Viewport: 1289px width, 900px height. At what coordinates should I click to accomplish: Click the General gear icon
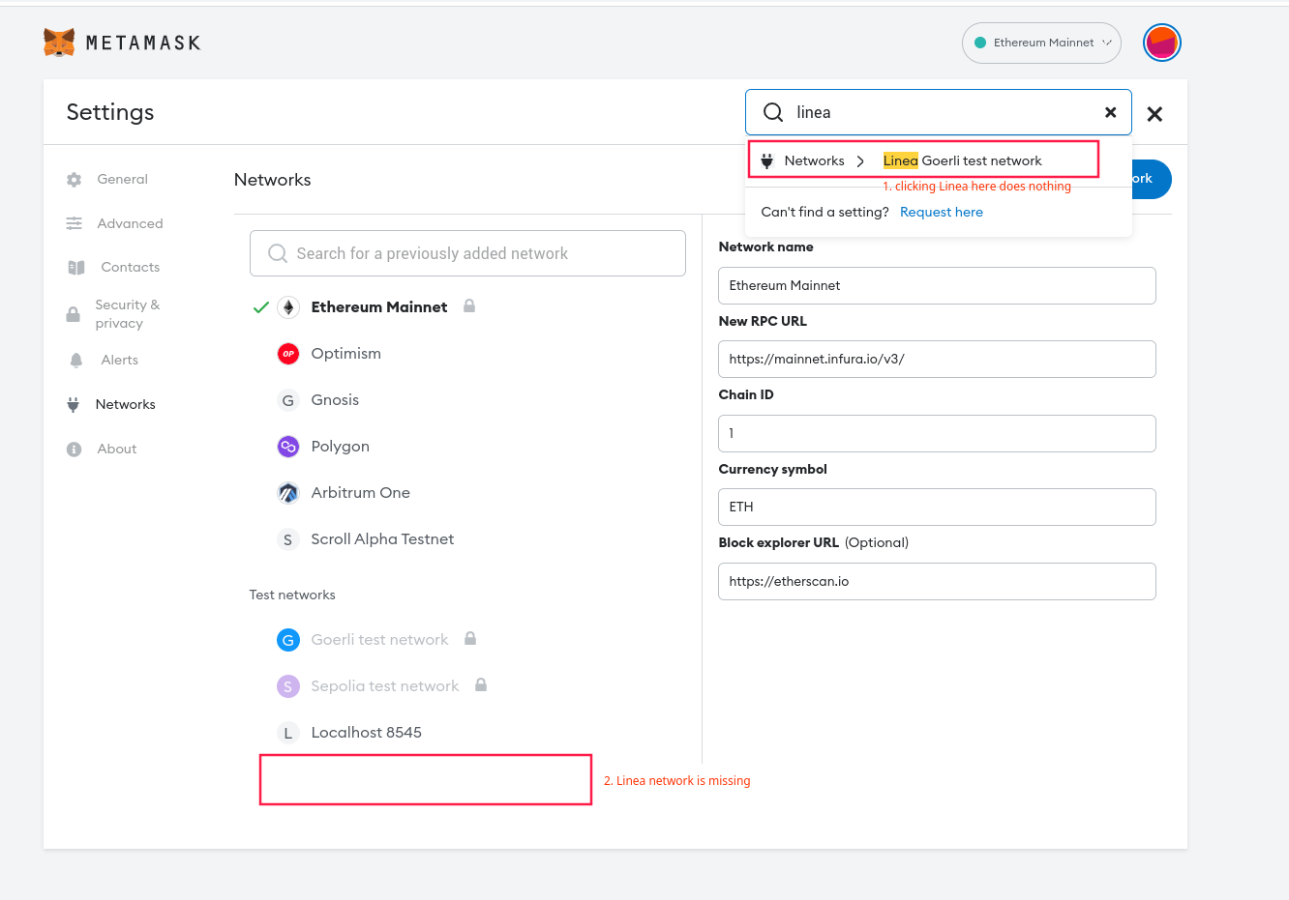(x=75, y=180)
